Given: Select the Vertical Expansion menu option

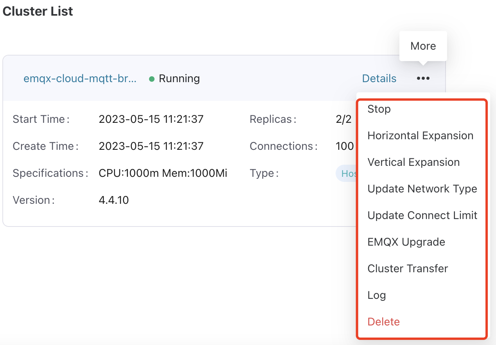Looking at the screenshot, I should coord(413,162).
